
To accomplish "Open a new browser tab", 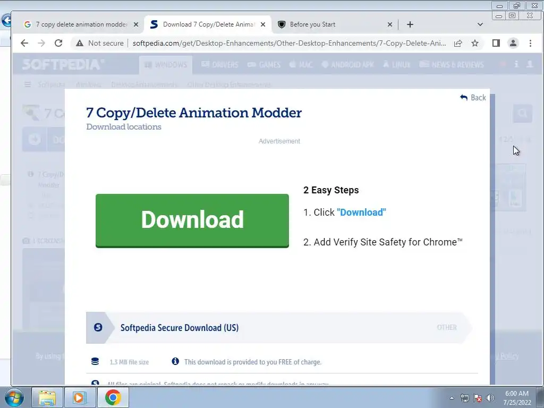I will (x=410, y=24).
